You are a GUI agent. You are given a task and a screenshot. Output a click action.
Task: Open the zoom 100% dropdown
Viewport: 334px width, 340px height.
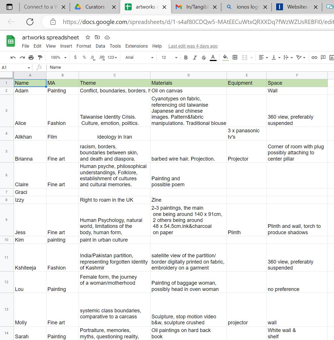pos(58,57)
